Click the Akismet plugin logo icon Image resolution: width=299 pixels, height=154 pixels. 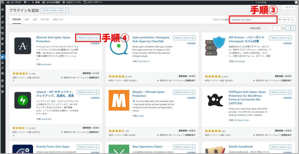pyautogui.click(x=22, y=46)
